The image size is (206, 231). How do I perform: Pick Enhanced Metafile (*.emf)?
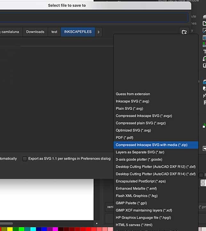tap(156, 189)
